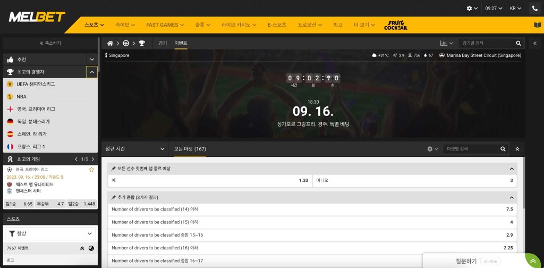Open the market settings gear icon
Screen dimensions: 544x268
(x=430, y=149)
